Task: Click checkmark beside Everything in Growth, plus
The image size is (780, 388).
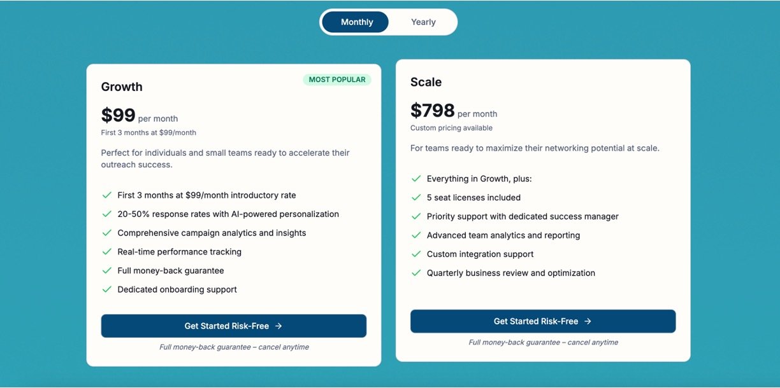Action: click(x=416, y=179)
